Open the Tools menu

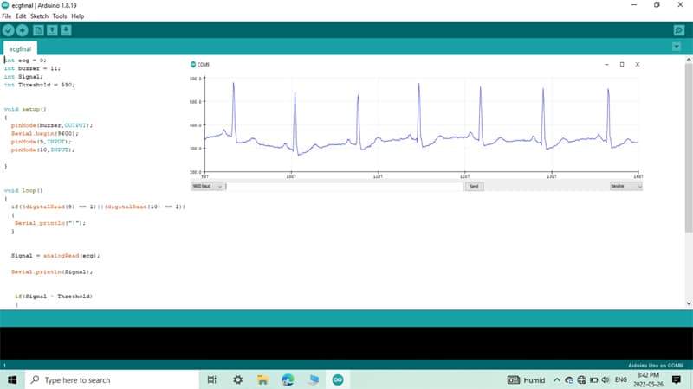[x=59, y=16]
